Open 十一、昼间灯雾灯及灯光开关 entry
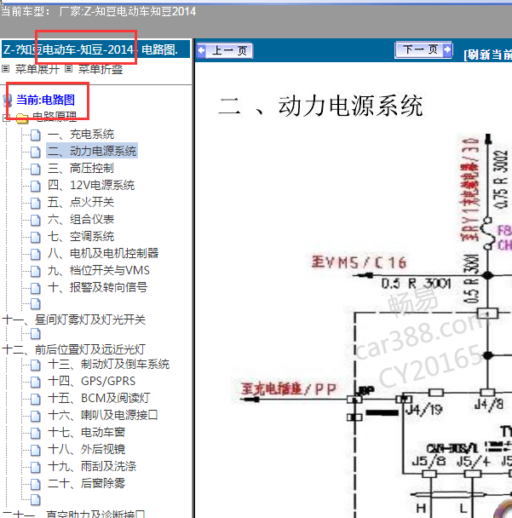Screen dimensions: 512x518 coord(73,319)
